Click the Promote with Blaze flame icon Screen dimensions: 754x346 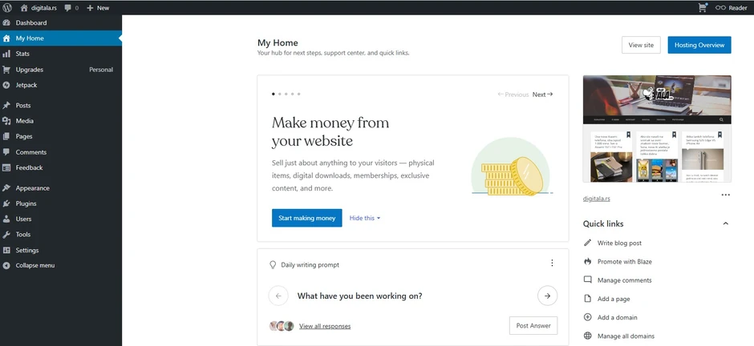[x=588, y=261]
